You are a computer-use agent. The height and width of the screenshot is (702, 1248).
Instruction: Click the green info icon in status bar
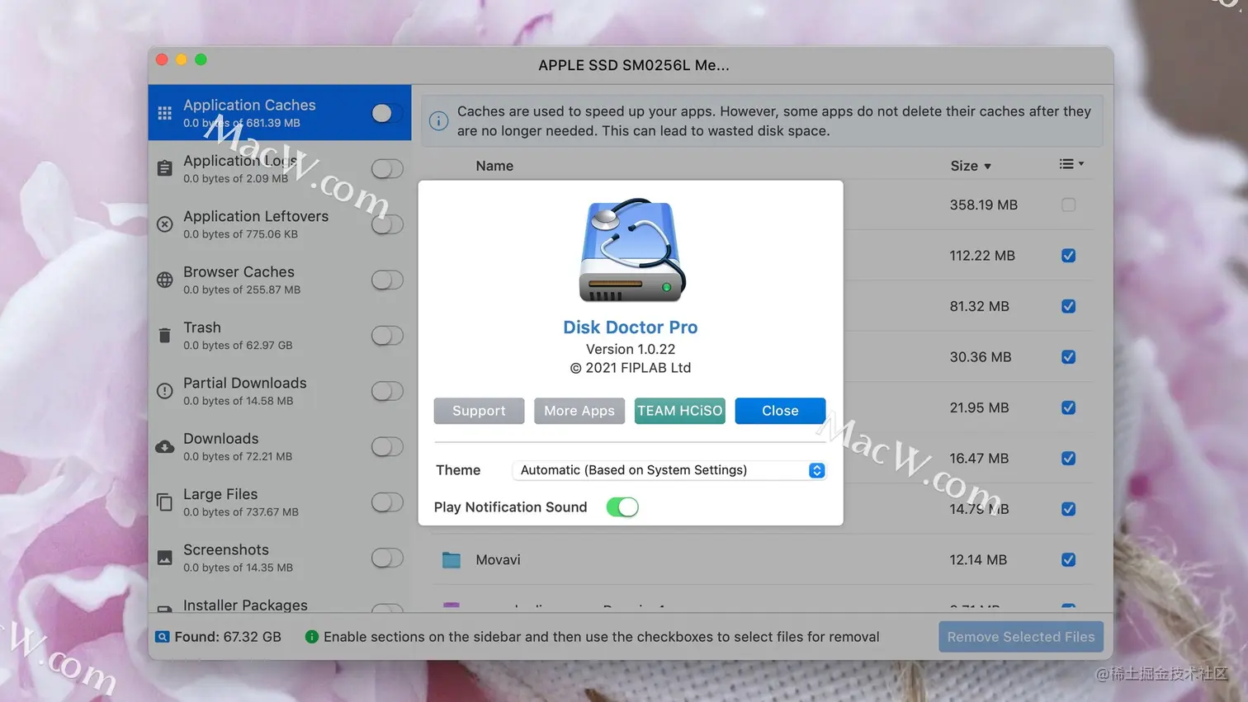click(312, 637)
